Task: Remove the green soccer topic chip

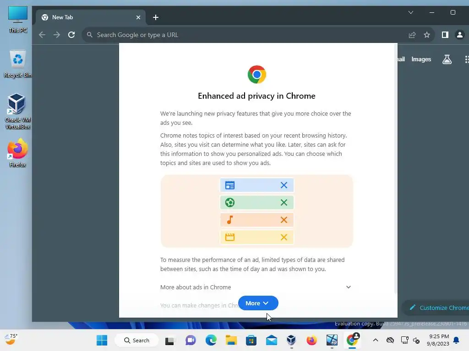Action: 284,202
